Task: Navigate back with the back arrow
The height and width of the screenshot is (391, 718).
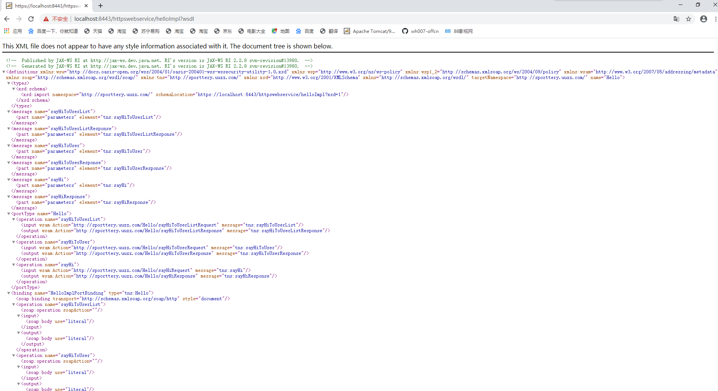Action: 6,19
